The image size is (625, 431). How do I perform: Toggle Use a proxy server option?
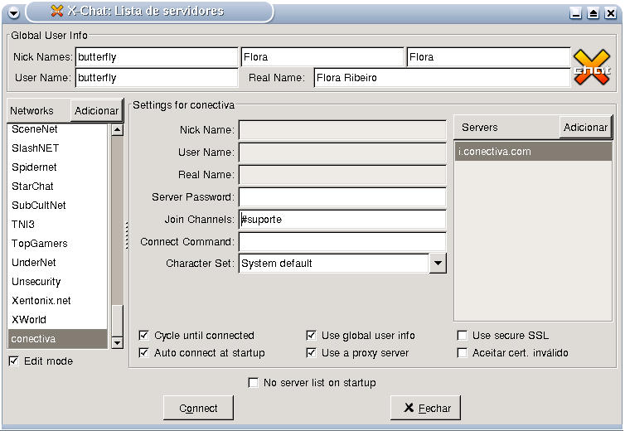(311, 352)
